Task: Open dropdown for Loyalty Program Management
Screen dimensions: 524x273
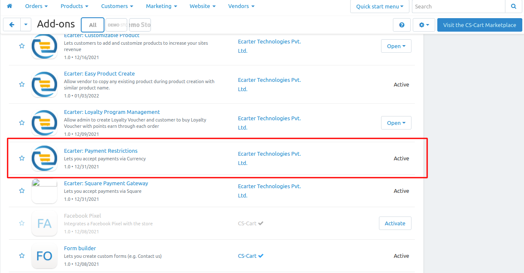Action: 396,123
